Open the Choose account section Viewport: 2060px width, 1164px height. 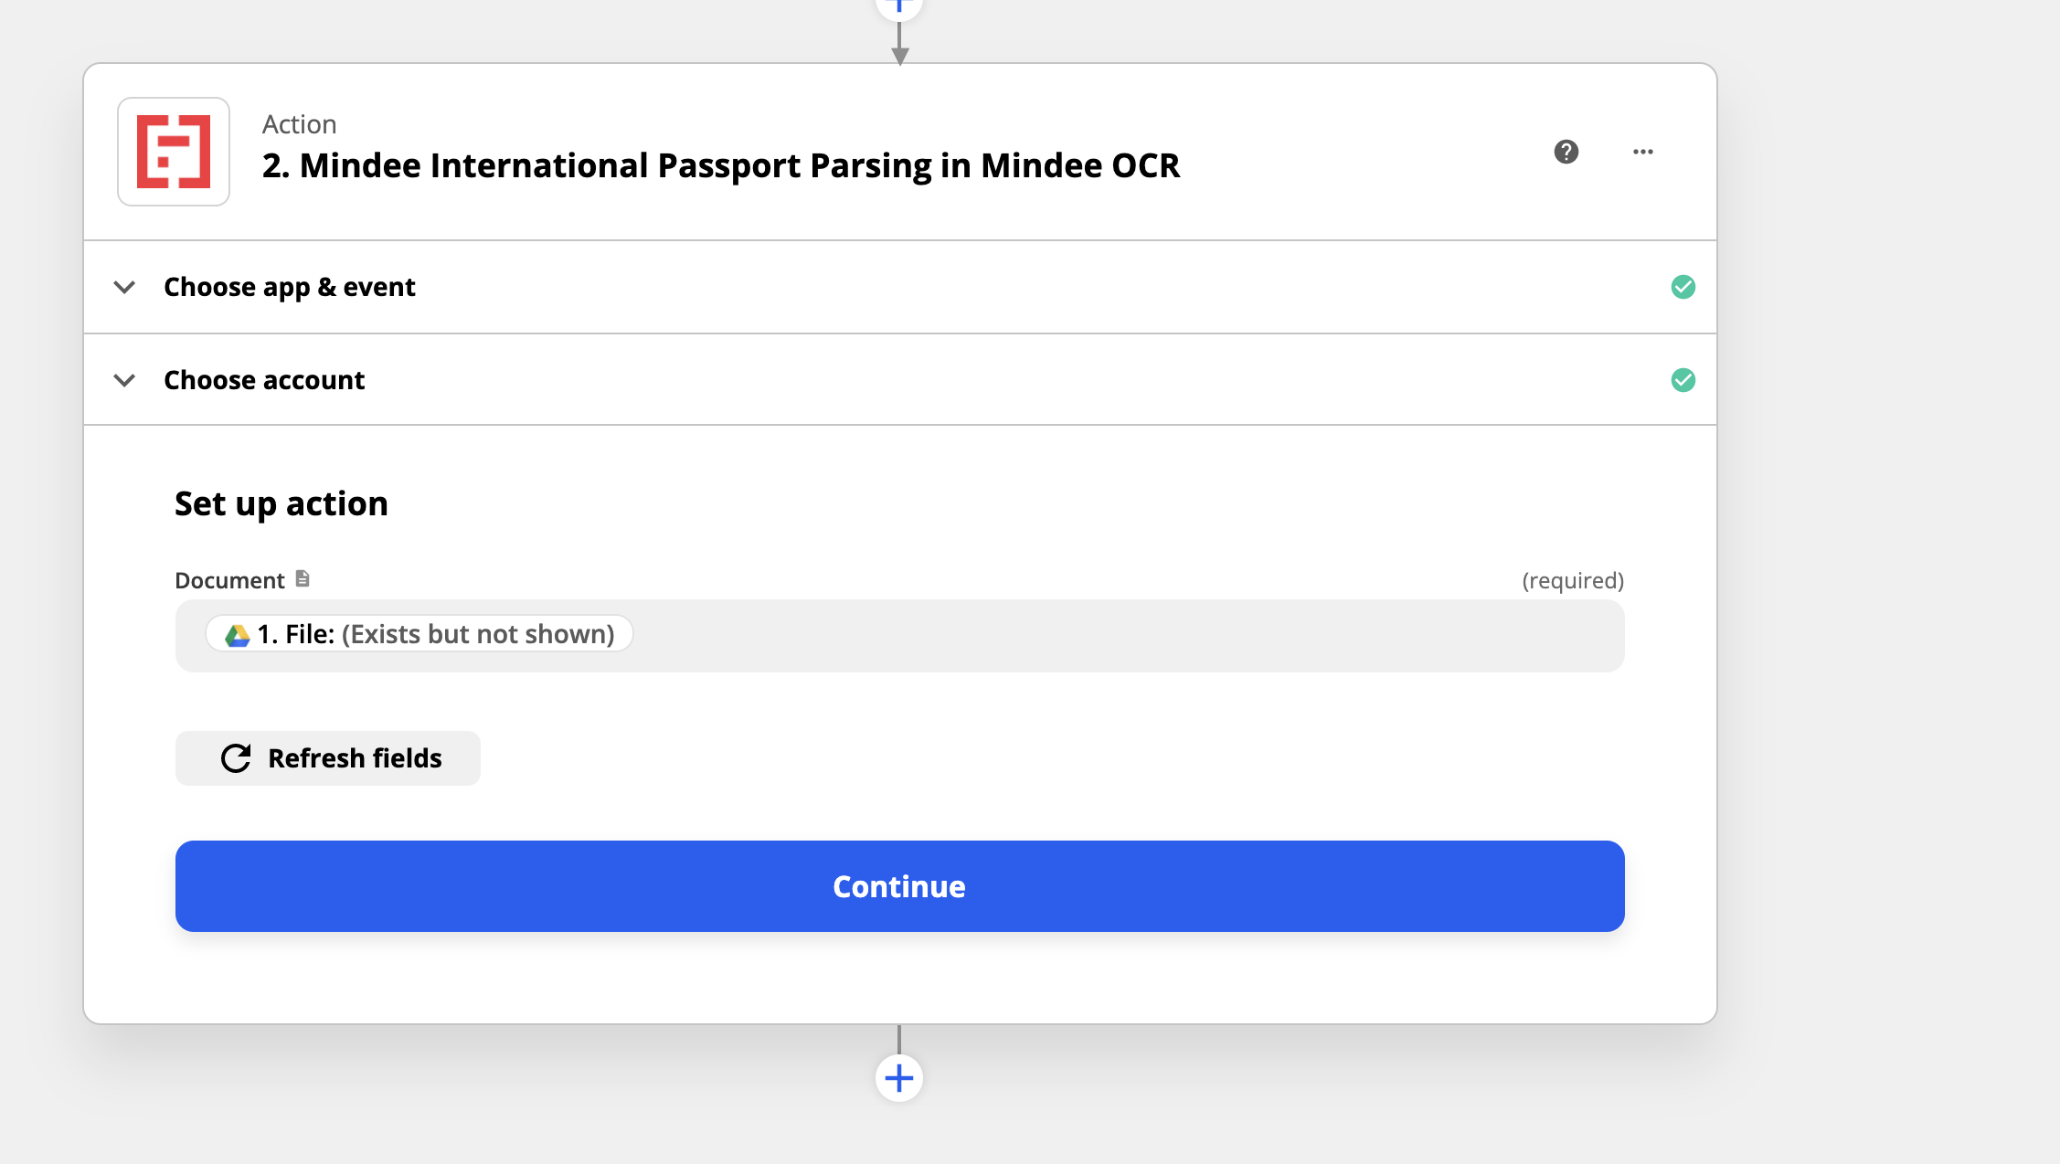(264, 380)
